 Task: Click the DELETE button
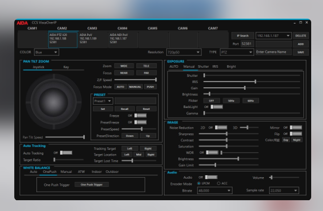click(300, 36)
